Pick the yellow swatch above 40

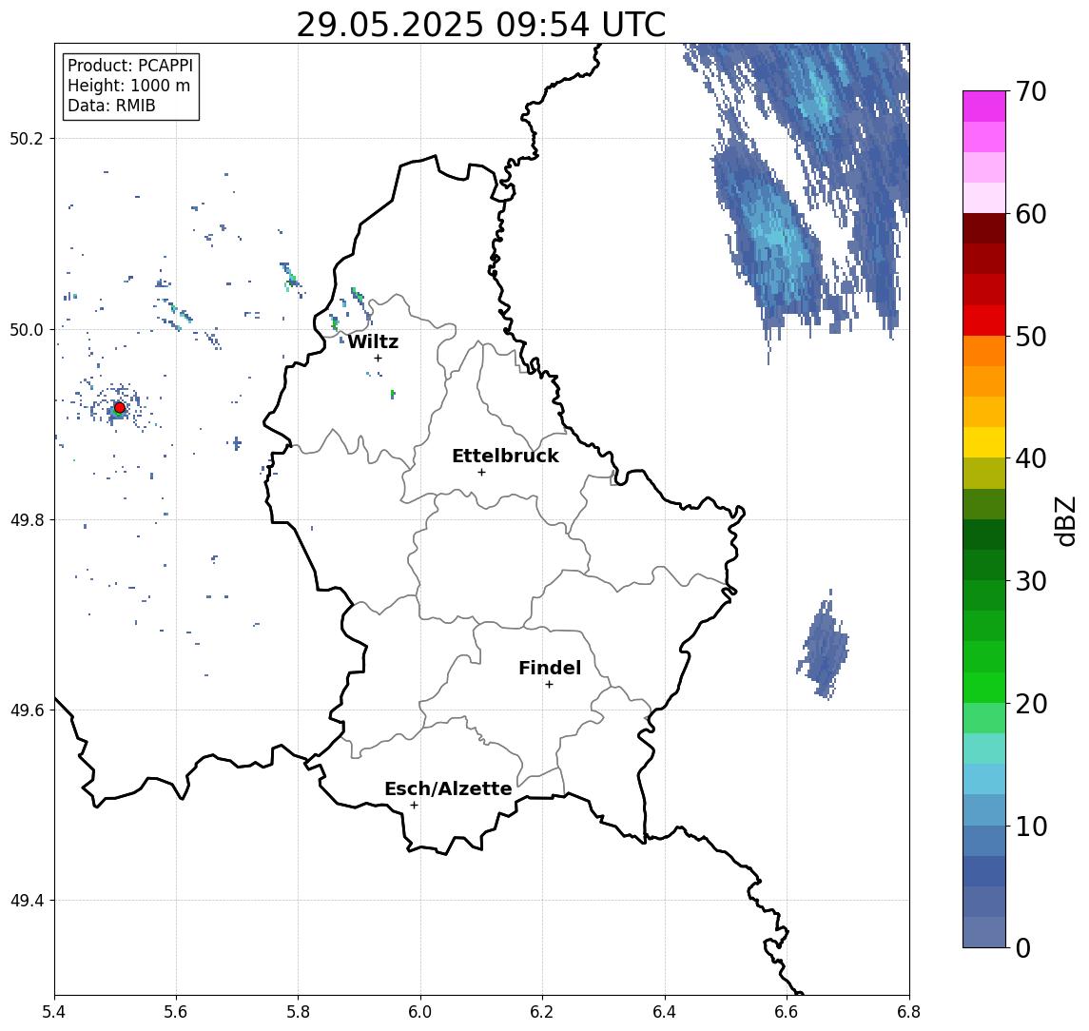point(984,442)
